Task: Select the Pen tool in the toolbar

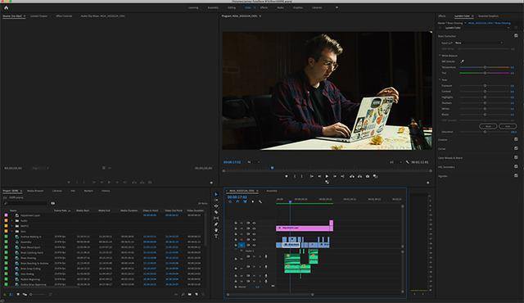Action: point(216,224)
